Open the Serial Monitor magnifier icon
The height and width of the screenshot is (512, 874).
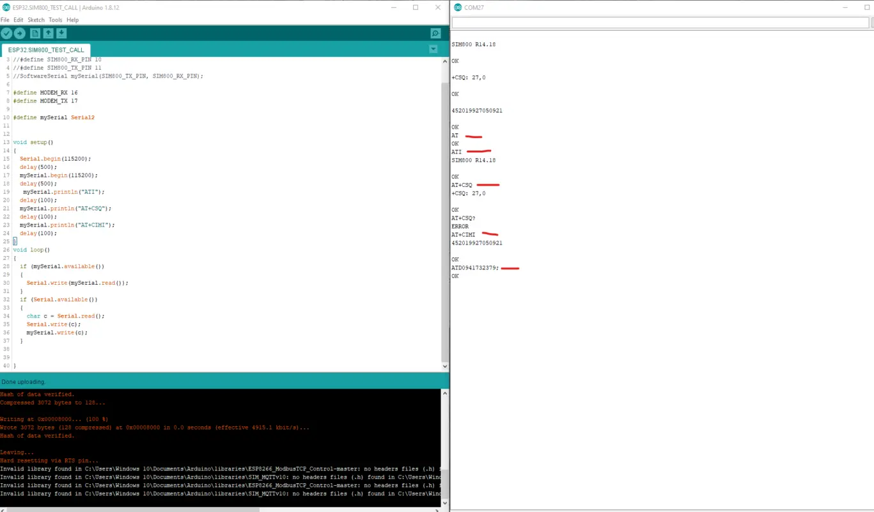(435, 33)
